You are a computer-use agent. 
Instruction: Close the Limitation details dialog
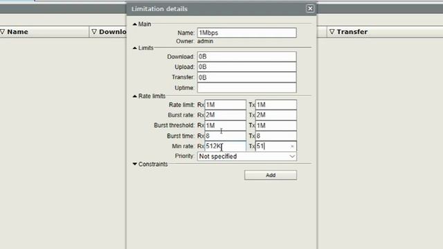tap(310, 8)
